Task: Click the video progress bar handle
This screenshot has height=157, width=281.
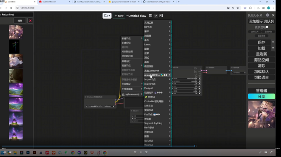Action: [195, 146]
